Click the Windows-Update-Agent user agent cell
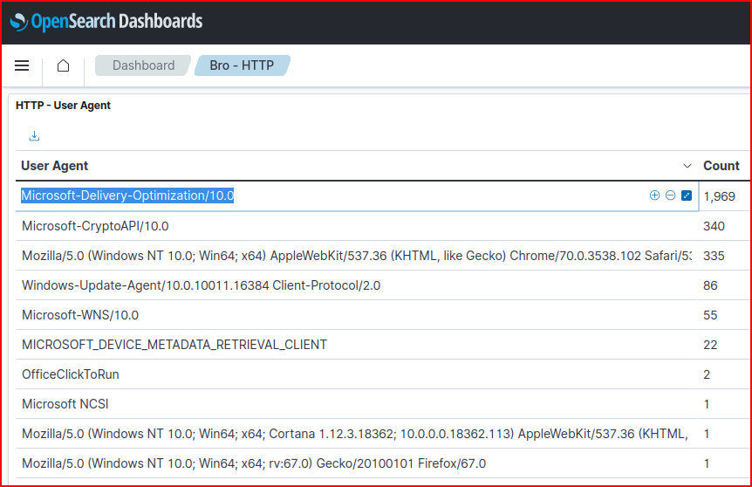Image resolution: width=752 pixels, height=487 pixels. coord(201,285)
